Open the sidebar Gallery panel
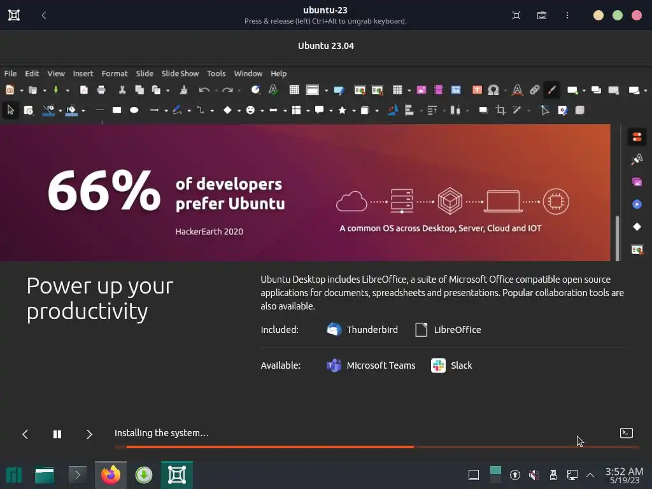Screen dimensions: 652x489 click(637, 181)
